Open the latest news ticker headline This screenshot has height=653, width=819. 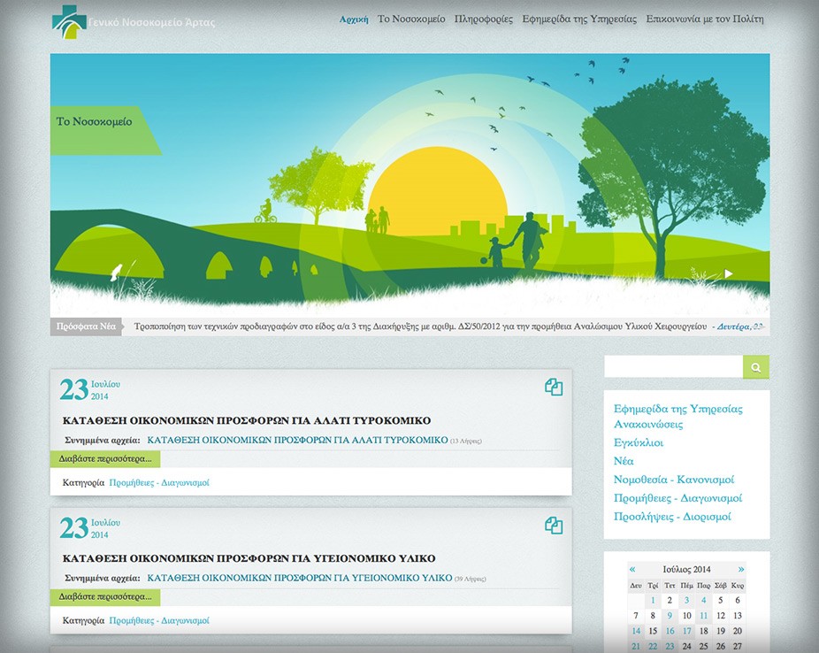420,326
